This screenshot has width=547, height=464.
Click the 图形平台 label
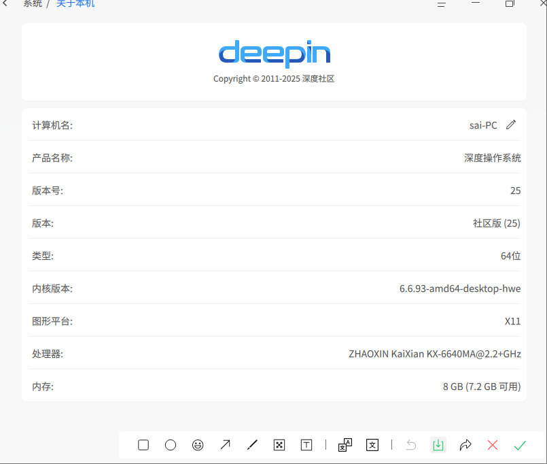[52, 321]
